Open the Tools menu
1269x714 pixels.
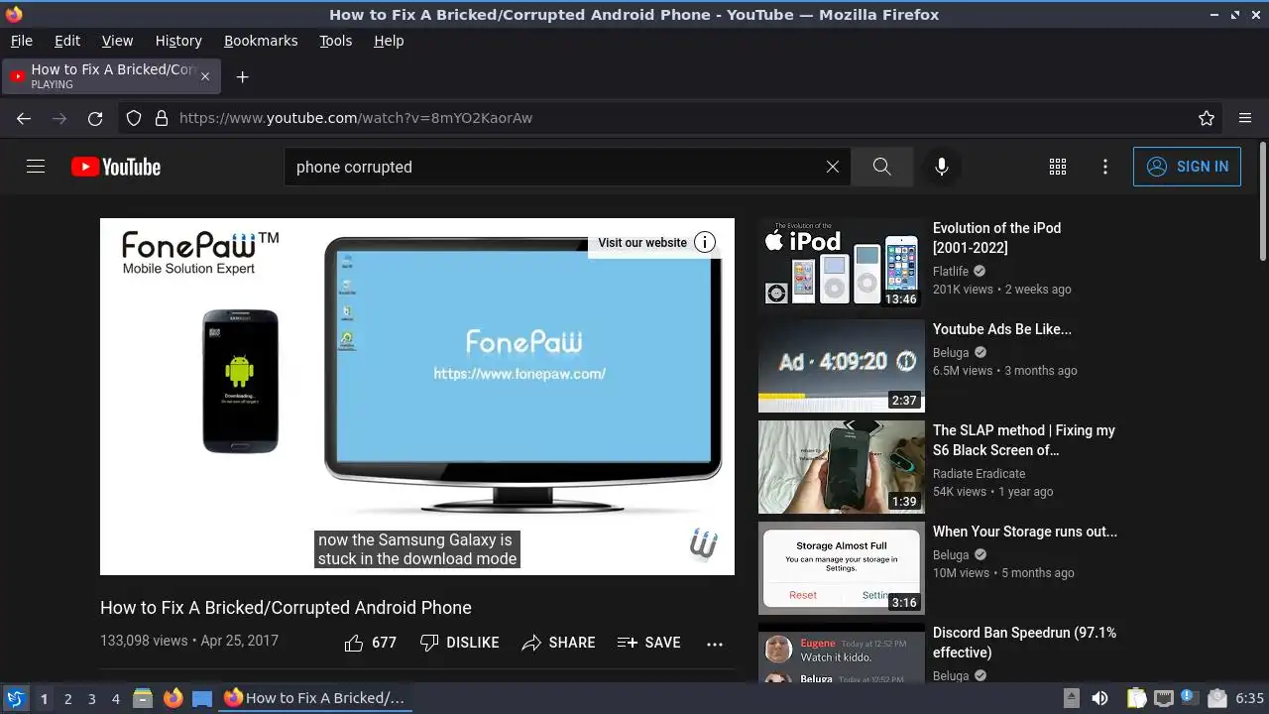335,41
